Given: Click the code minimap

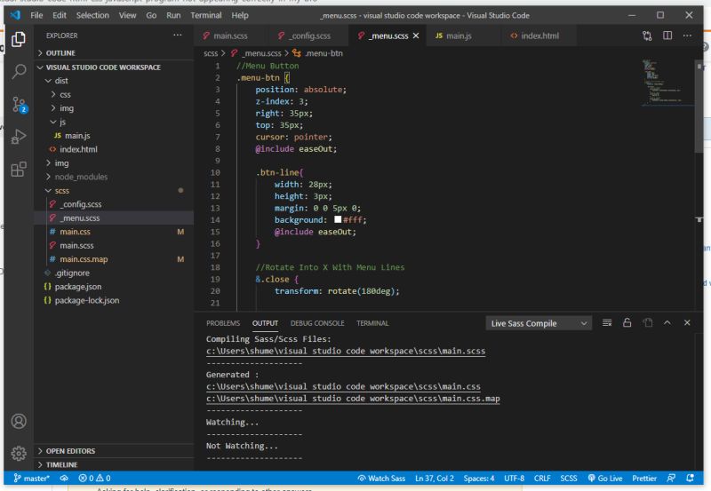Looking at the screenshot, I should click(667, 83).
